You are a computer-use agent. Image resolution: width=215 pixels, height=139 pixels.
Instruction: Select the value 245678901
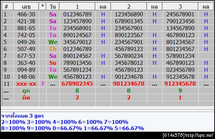[x=180, y=14]
